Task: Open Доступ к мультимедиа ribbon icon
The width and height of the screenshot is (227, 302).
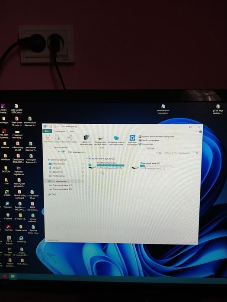Action: click(x=86, y=137)
